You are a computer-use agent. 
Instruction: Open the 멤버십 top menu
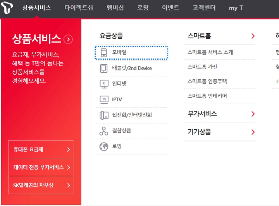[115, 8]
